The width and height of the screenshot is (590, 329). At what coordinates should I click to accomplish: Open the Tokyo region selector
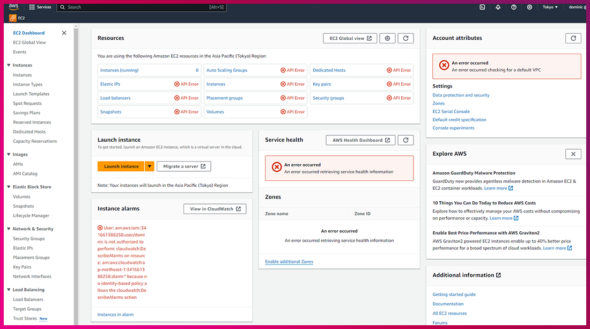(550, 7)
